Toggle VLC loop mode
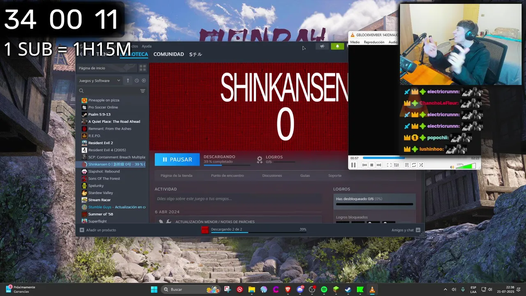This screenshot has width=526, height=296. click(x=414, y=165)
